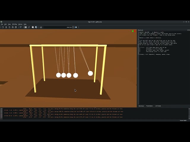Click the Home view reset icon
Viewport: 190px width, 142px height.
41,27
